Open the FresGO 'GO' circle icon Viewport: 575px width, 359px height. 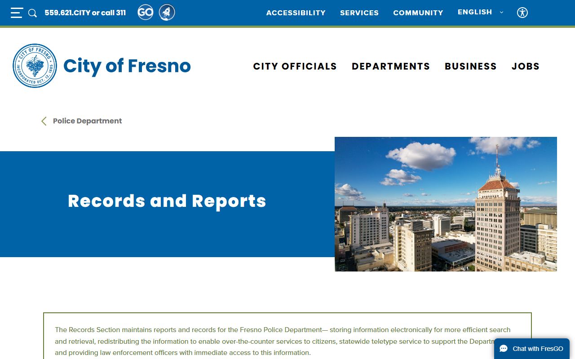coord(146,12)
